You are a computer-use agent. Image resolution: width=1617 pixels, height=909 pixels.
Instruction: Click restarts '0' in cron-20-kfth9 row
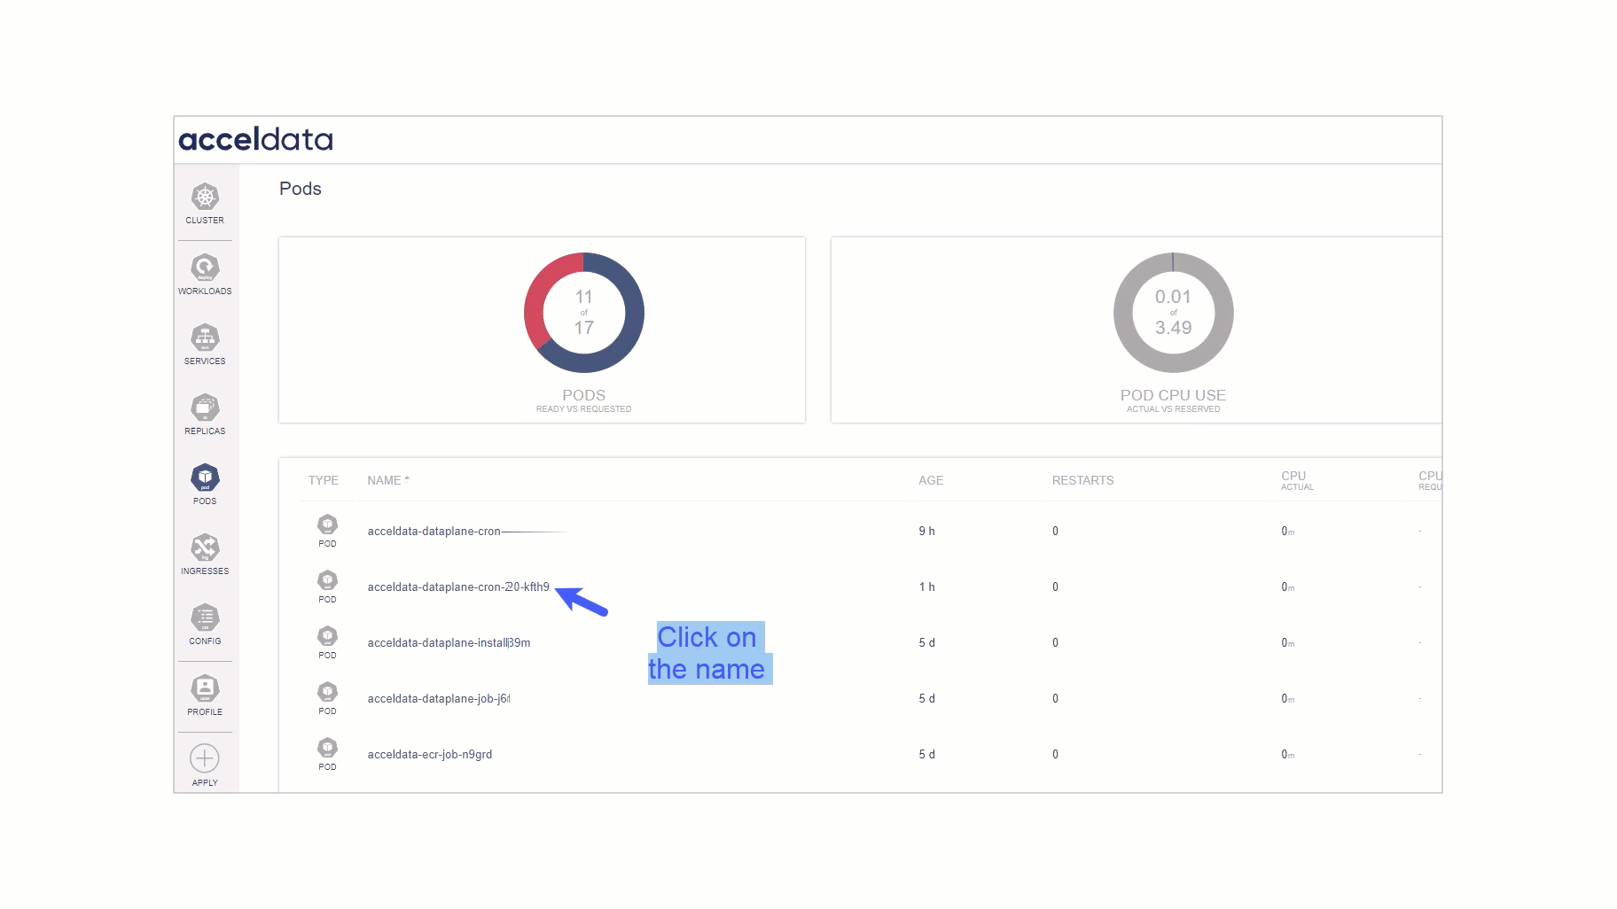[1055, 587]
